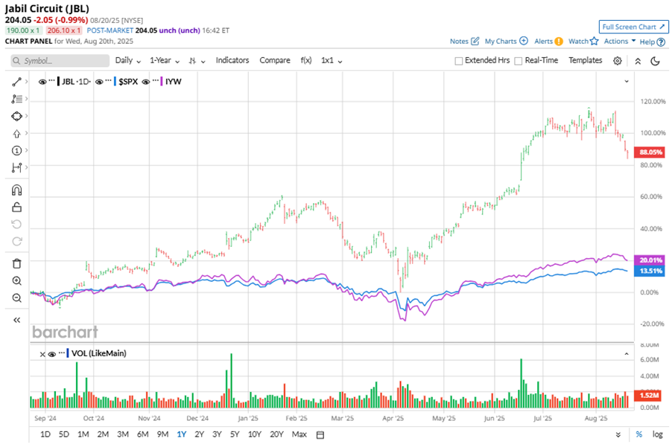Viewport: 672px width, 447px height.
Task: Click the orange Alerts exclamation icon
Action: click(559, 42)
